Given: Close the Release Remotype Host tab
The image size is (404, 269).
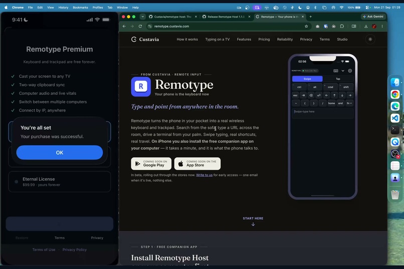Looking at the screenshot, I should (249, 17).
